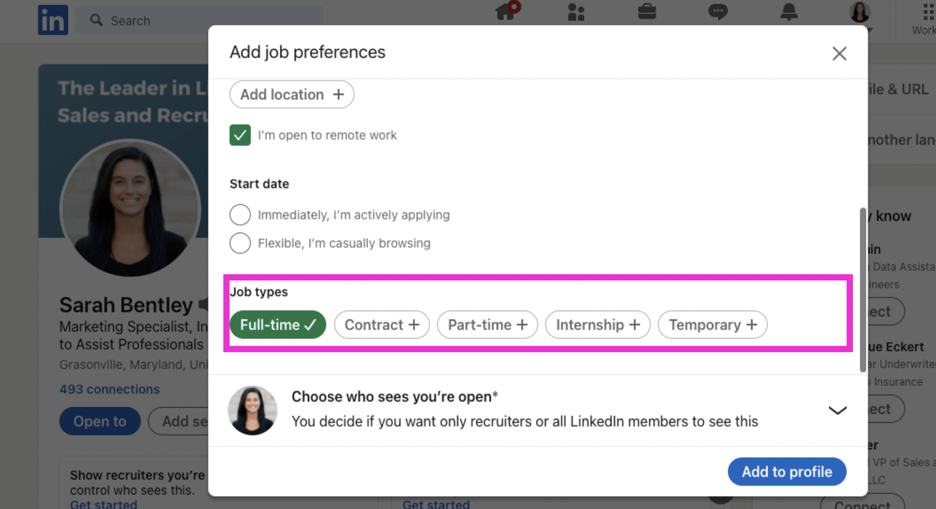Open My Network people icon
Screen dimensions: 936x509
576,12
